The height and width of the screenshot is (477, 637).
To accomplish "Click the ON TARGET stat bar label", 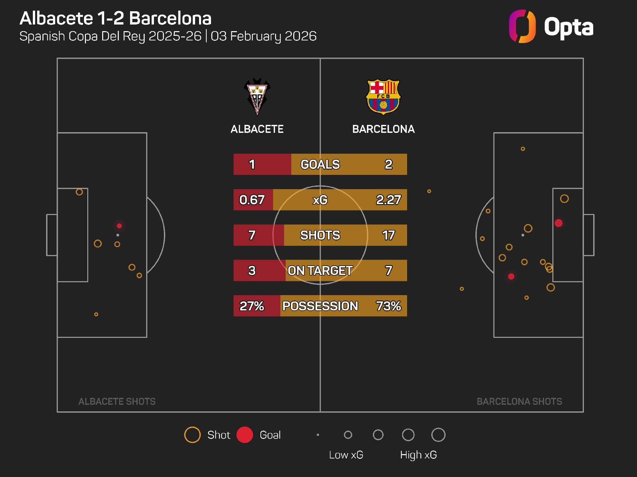I will [320, 271].
